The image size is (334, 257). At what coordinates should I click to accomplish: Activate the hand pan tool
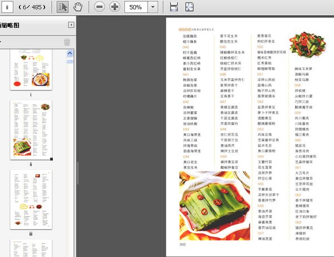click(x=78, y=7)
